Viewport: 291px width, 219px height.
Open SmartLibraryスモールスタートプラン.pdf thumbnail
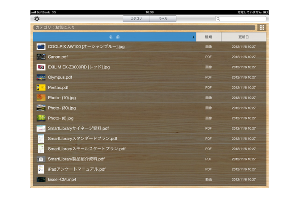coord(41,149)
